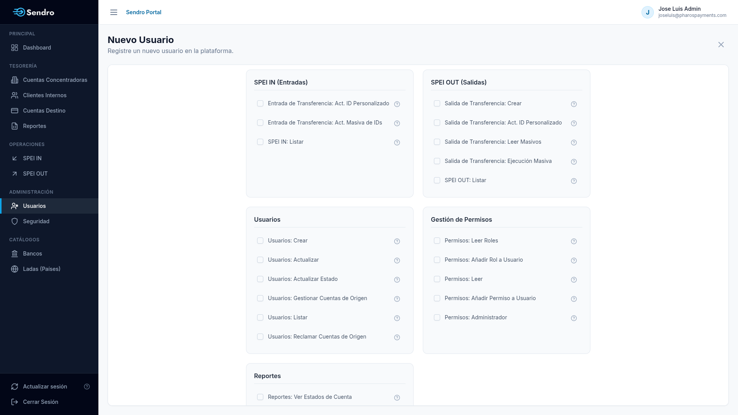738x415 pixels.
Task: Click help icon for SPEI OUT: Listar
Action: tap(574, 181)
